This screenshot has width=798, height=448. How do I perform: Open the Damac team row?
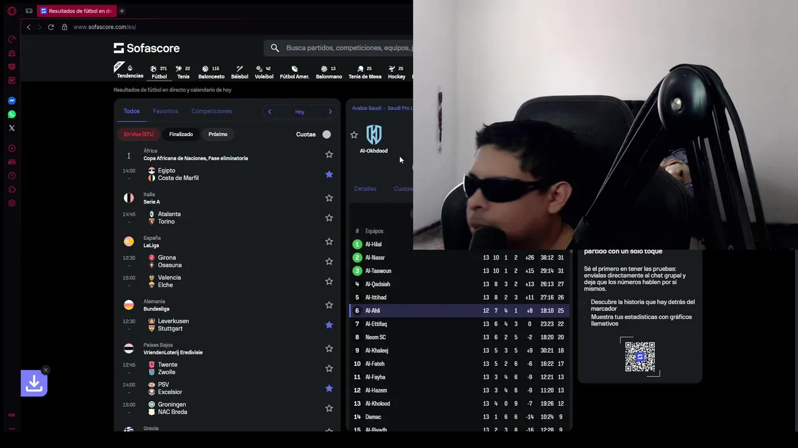click(459, 417)
